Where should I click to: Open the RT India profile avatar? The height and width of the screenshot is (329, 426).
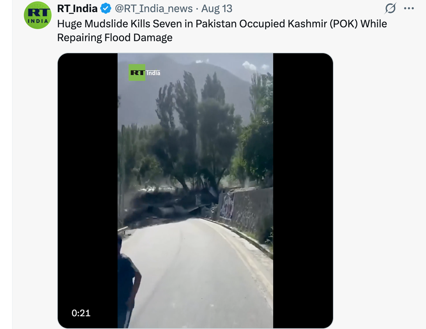tap(38, 15)
